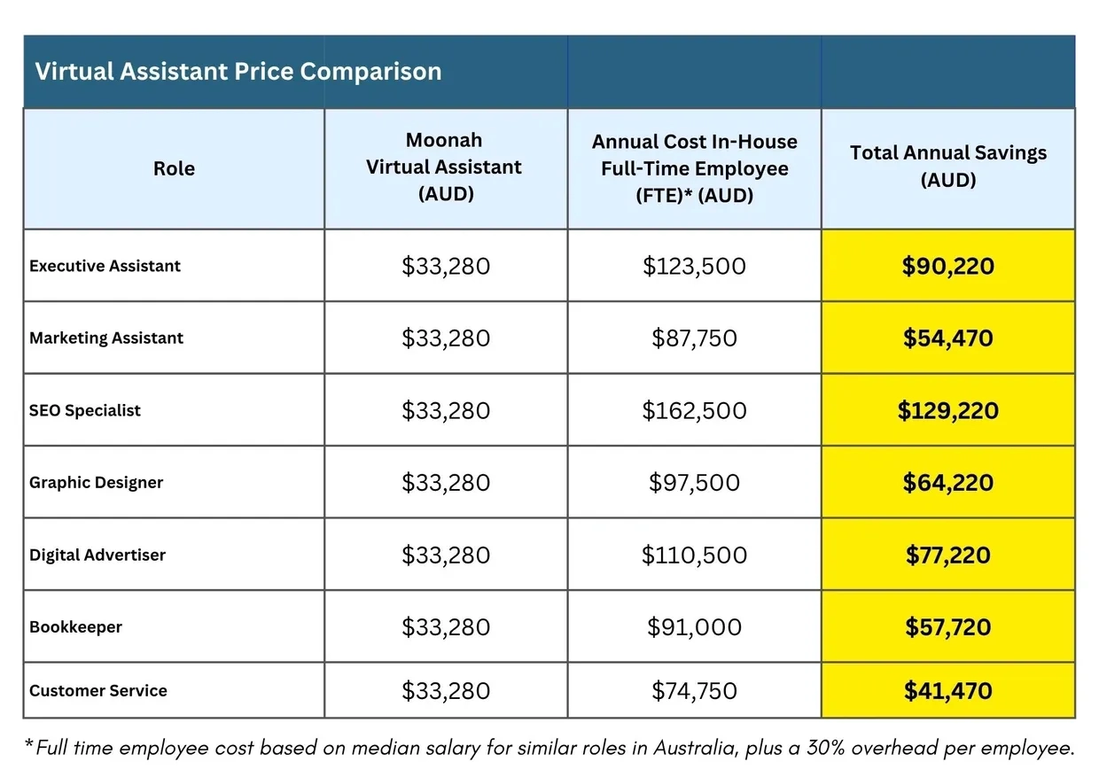Click the $123,500 in-house cost cell
Viewport: 1099px width, 777px height.
tap(694, 266)
